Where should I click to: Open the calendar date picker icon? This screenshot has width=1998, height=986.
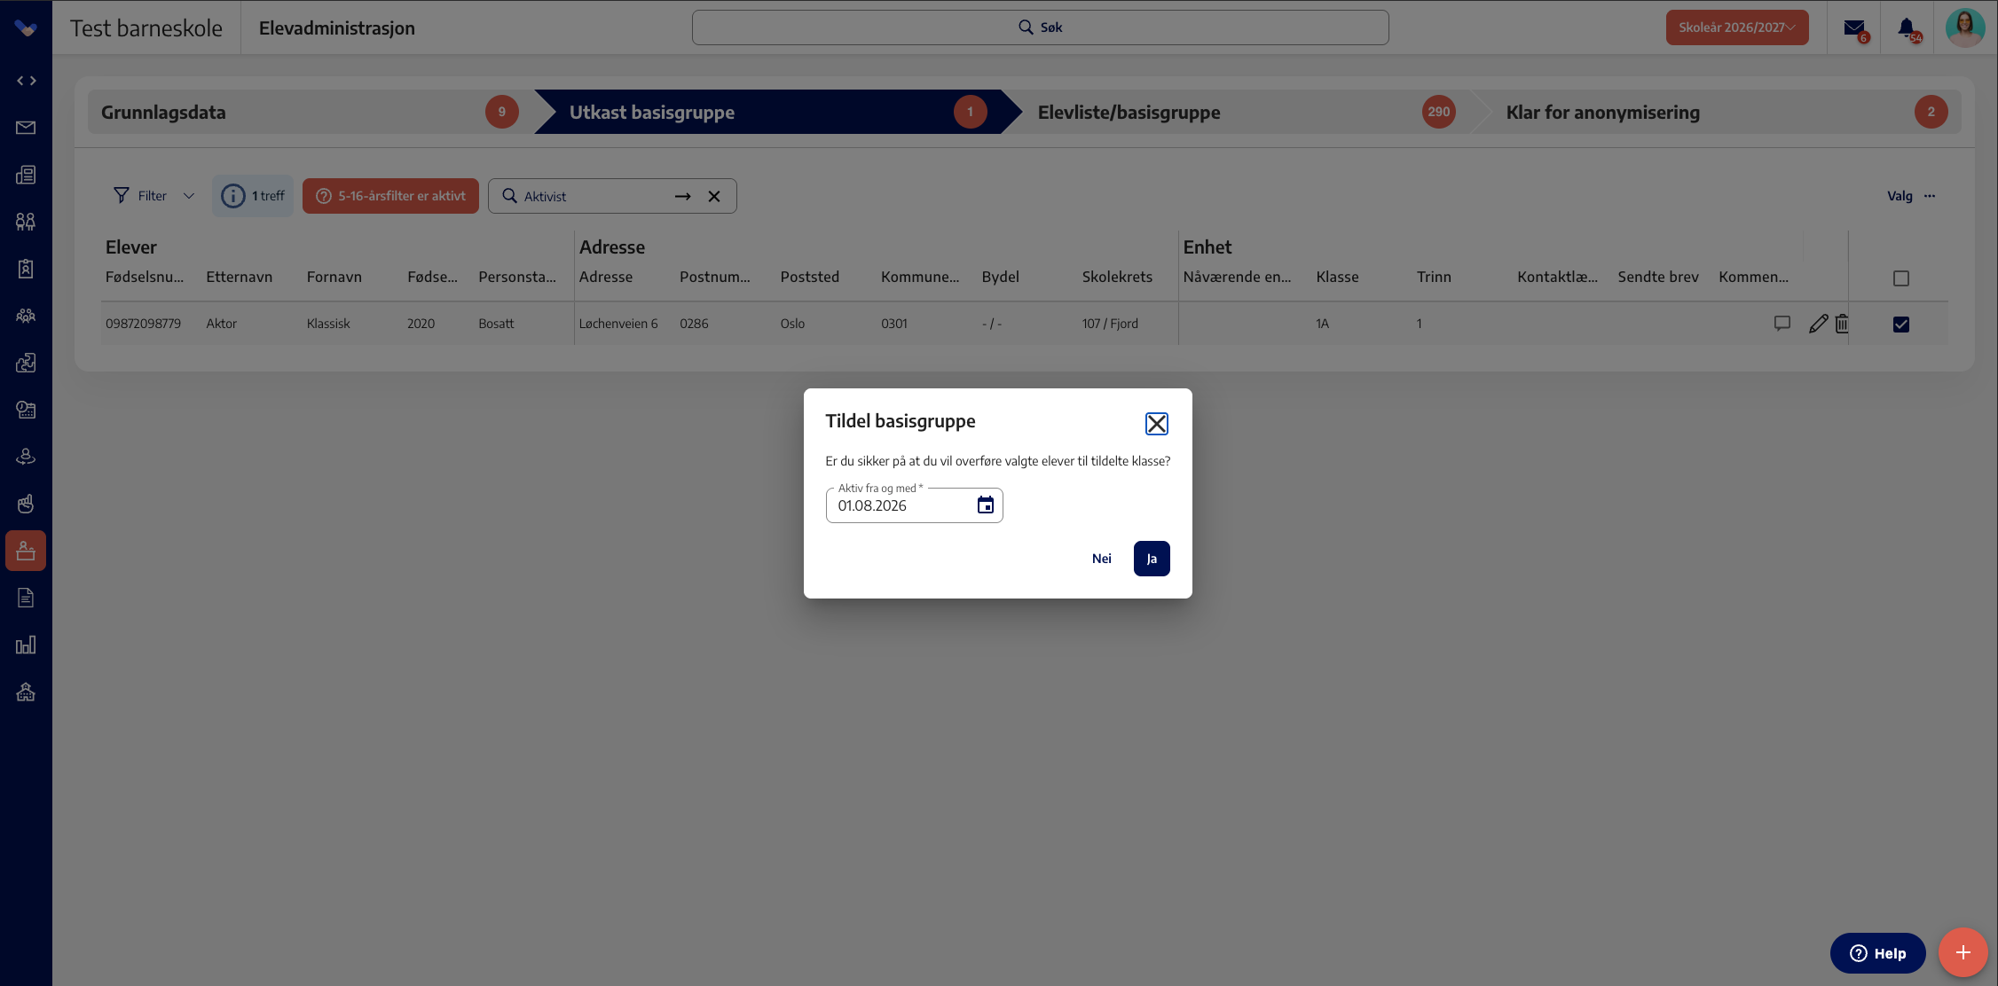click(985, 505)
